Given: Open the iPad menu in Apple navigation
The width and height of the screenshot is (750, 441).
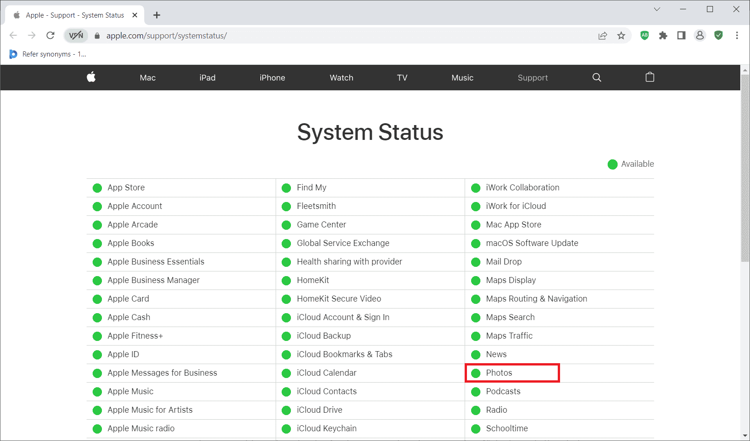Looking at the screenshot, I should coord(208,78).
